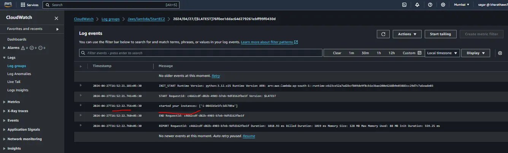Open the Local timezone dropdown
This screenshot has width=508, height=153.
[443, 53]
